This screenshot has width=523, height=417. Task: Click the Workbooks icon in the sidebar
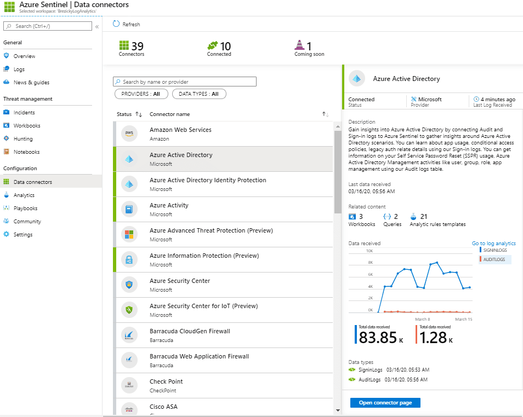[7, 125]
